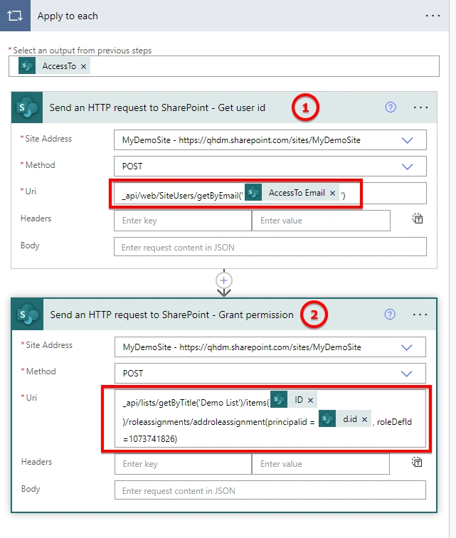Click the Grant permission action title
456x538 pixels.
[171, 315]
